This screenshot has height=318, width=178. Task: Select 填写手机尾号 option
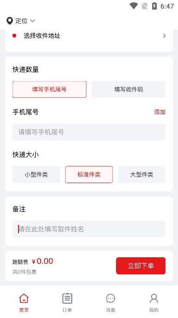click(49, 89)
